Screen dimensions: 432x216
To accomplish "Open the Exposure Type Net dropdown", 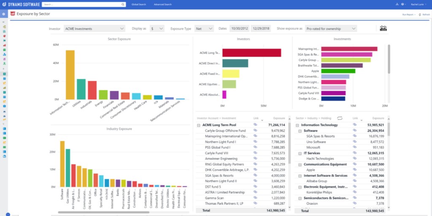I will pos(204,29).
